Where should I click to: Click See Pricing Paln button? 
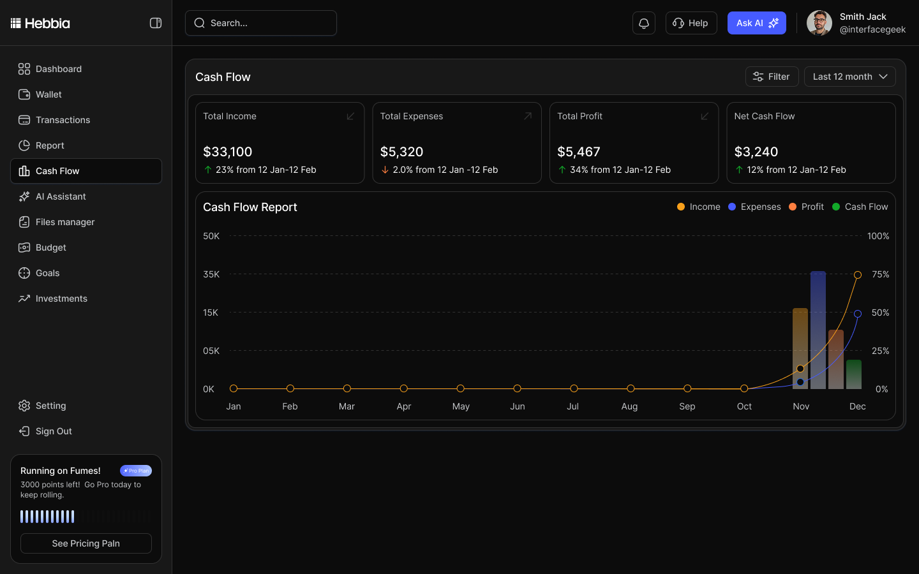click(86, 543)
